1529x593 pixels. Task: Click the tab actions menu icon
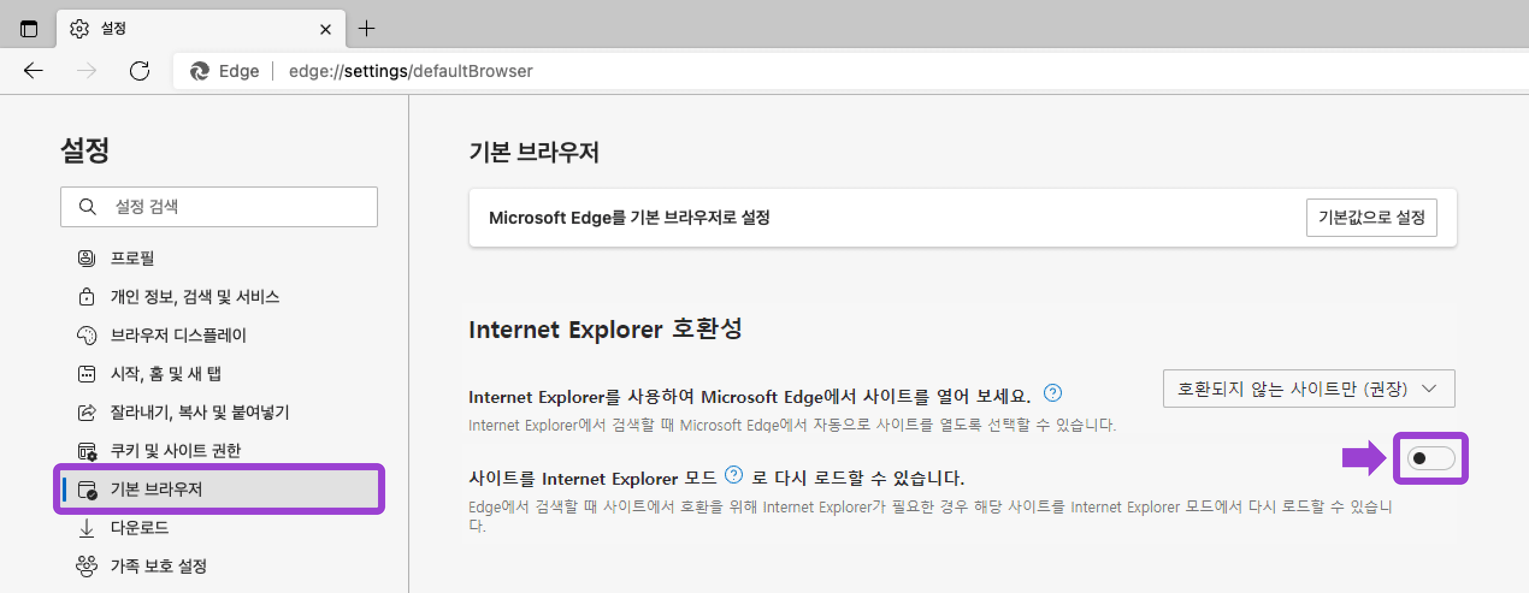coord(28,28)
